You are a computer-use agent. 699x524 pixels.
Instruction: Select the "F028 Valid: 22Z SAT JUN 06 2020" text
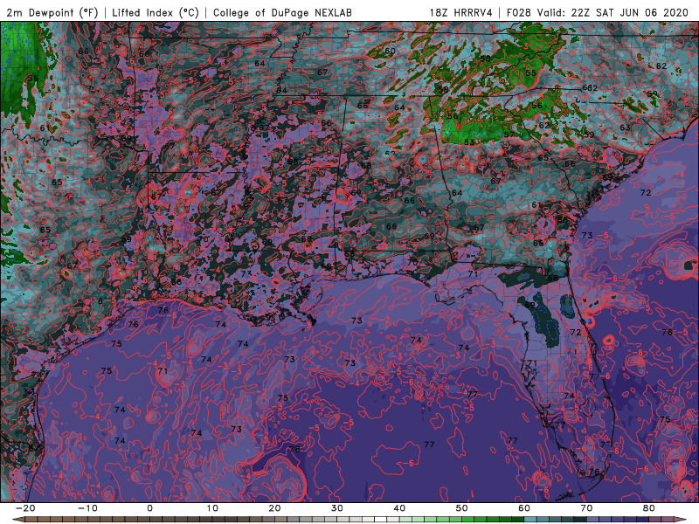click(598, 12)
